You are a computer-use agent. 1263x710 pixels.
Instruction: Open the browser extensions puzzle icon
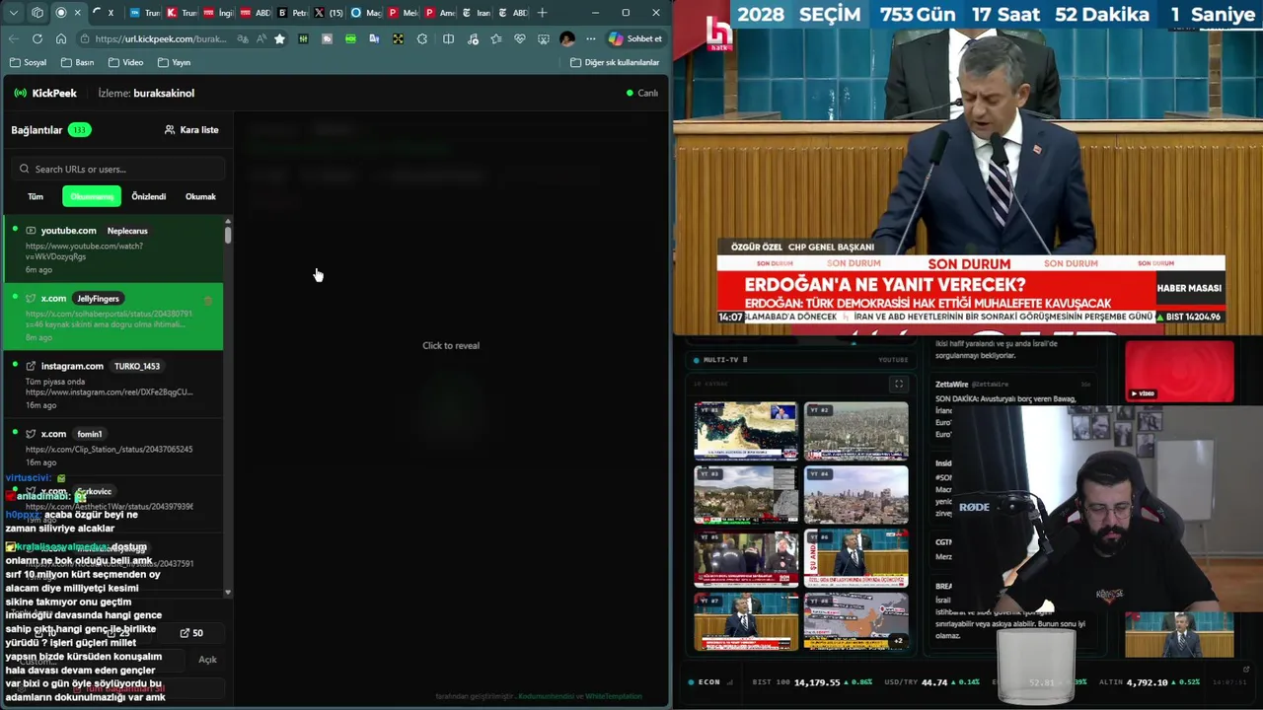click(422, 38)
